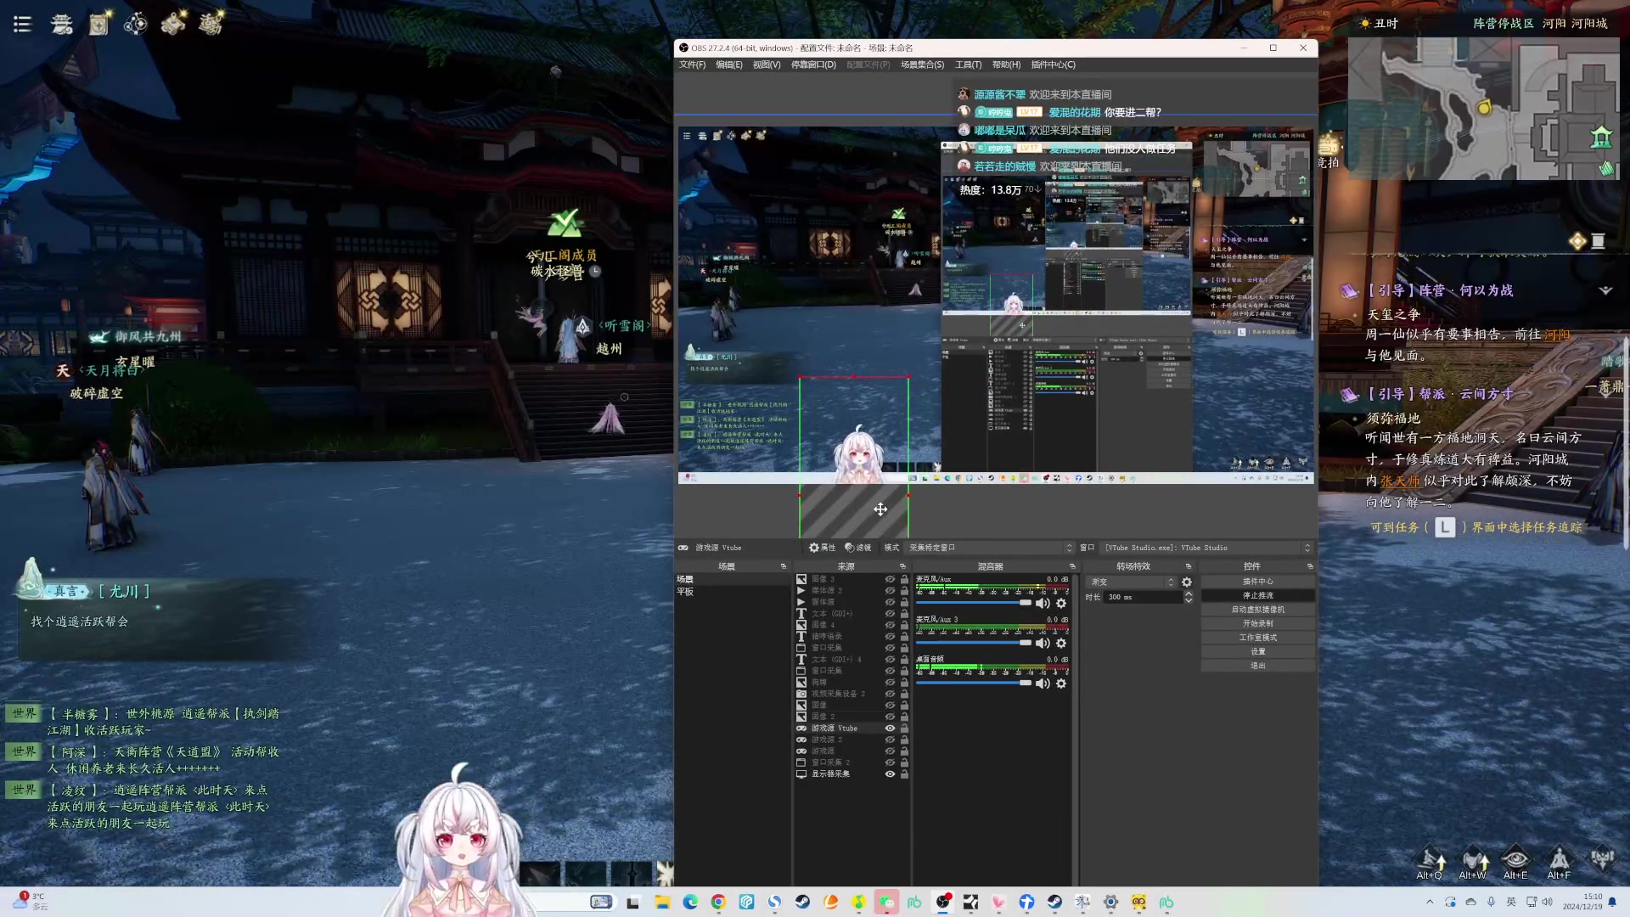
Task: Use the Alt+Q skill icon in game
Action: coord(1430,859)
